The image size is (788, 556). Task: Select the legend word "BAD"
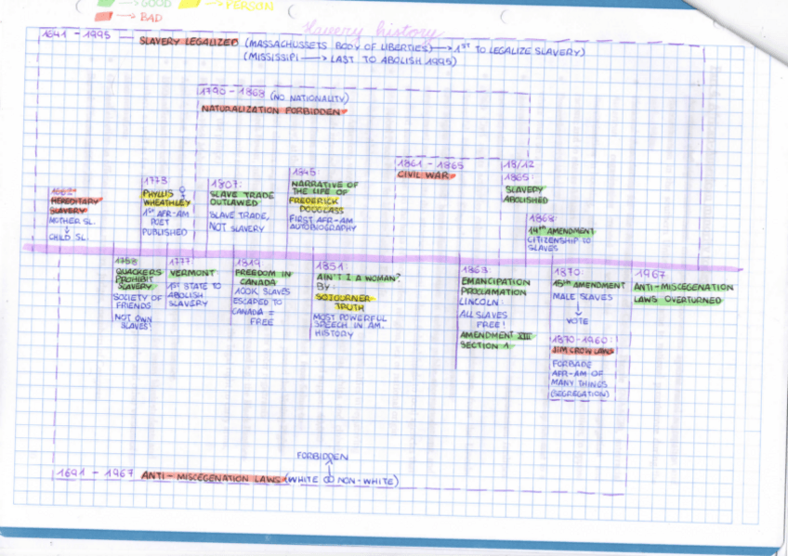point(151,18)
